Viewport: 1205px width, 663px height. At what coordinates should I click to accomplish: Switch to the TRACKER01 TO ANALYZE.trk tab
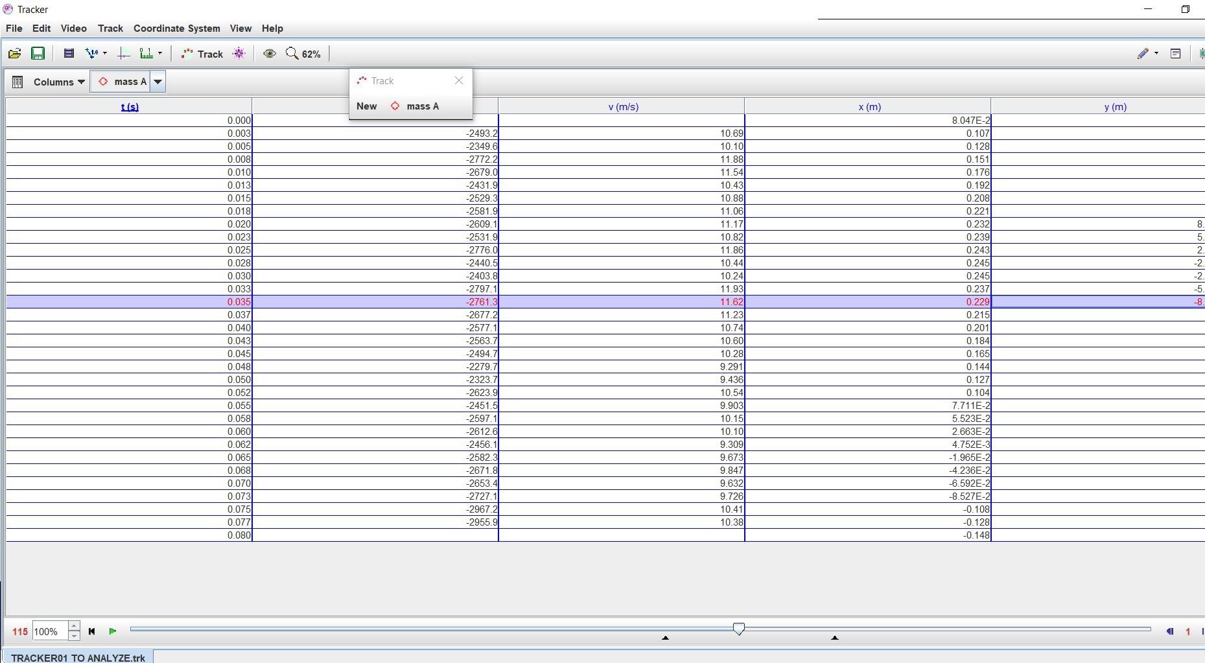(x=78, y=657)
